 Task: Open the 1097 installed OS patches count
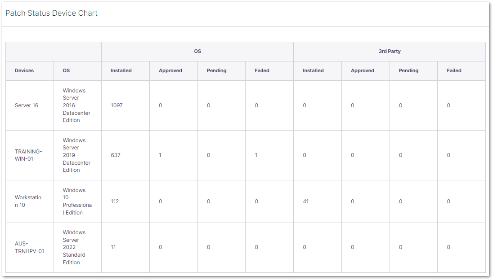pyautogui.click(x=117, y=105)
